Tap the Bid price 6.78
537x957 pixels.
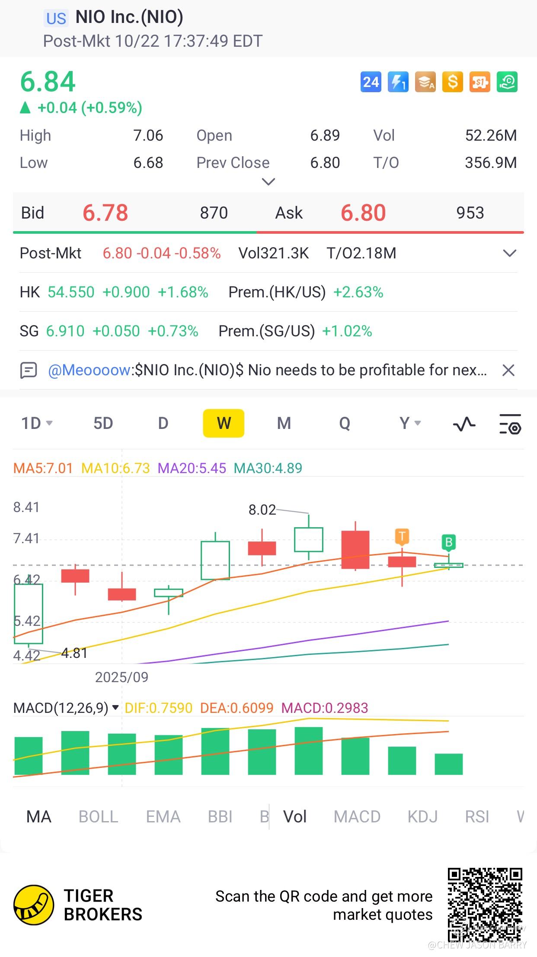click(105, 213)
